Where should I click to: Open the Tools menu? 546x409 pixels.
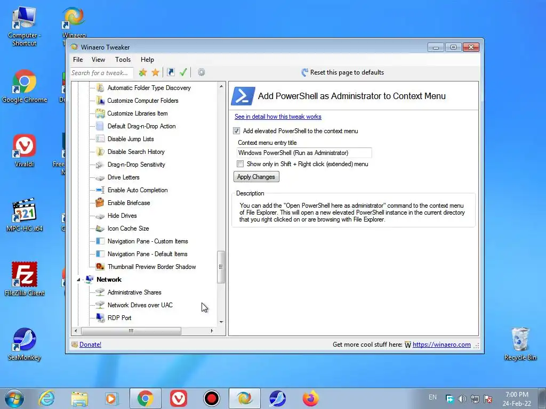point(123,60)
